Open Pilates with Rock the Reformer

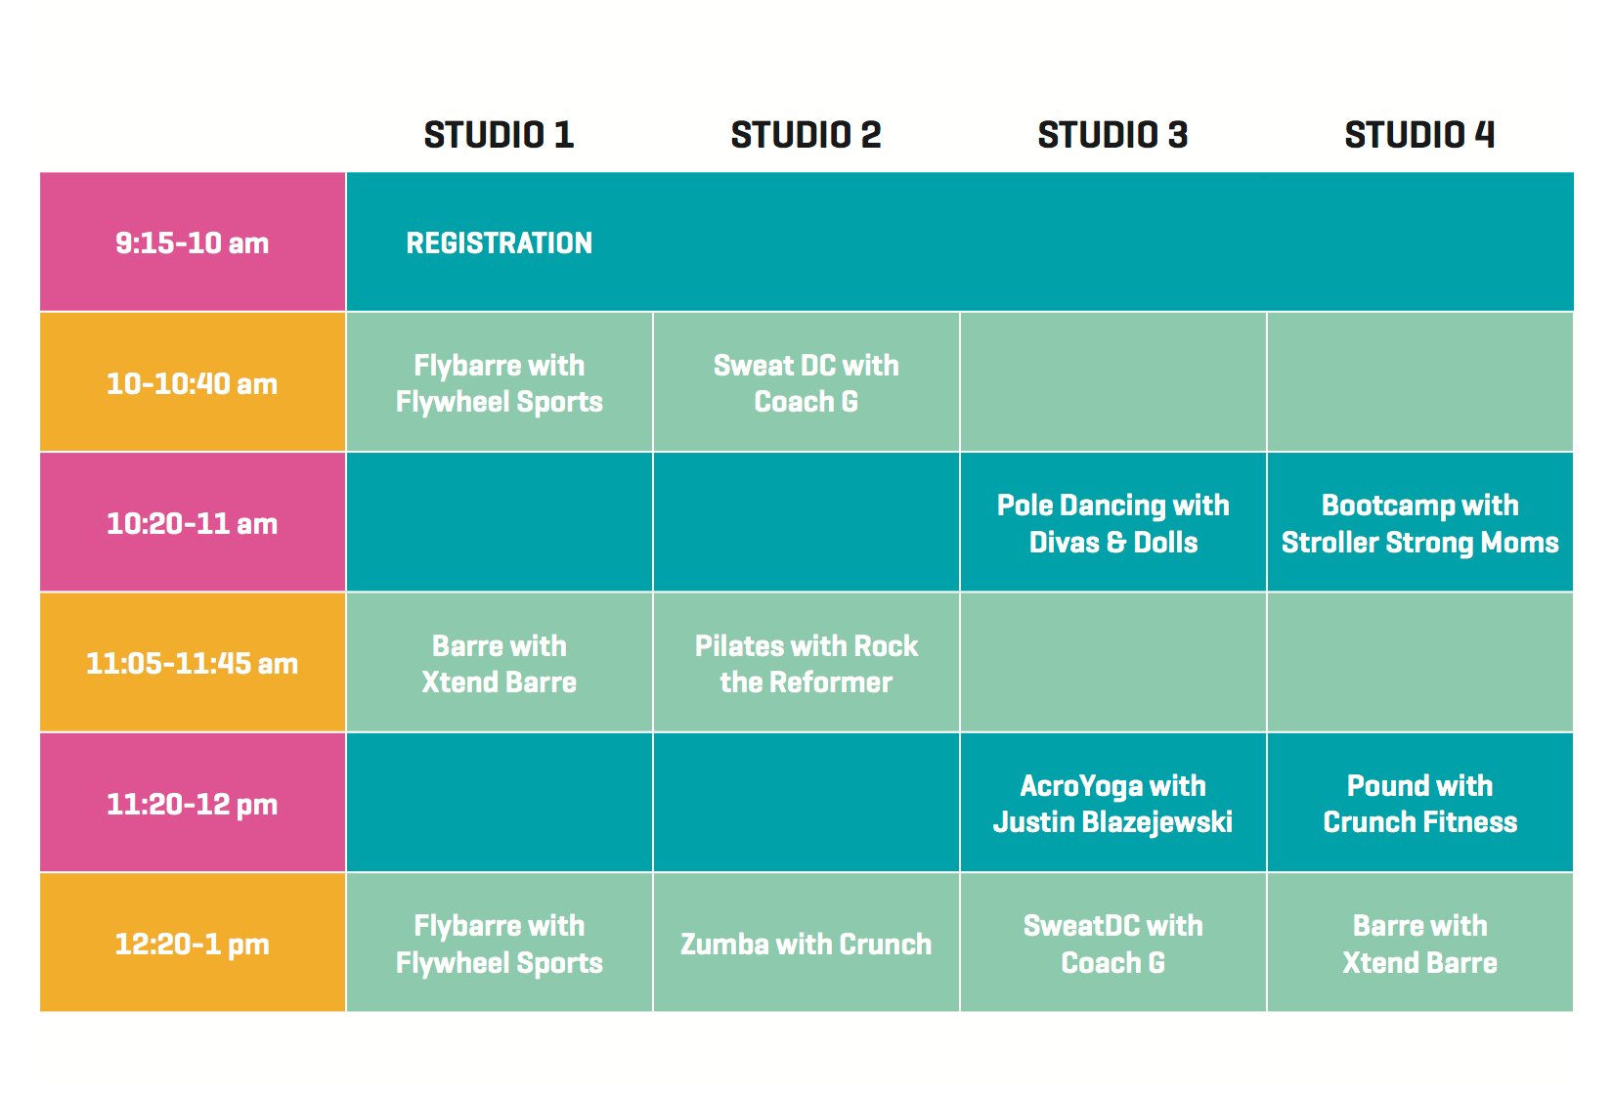(806, 663)
